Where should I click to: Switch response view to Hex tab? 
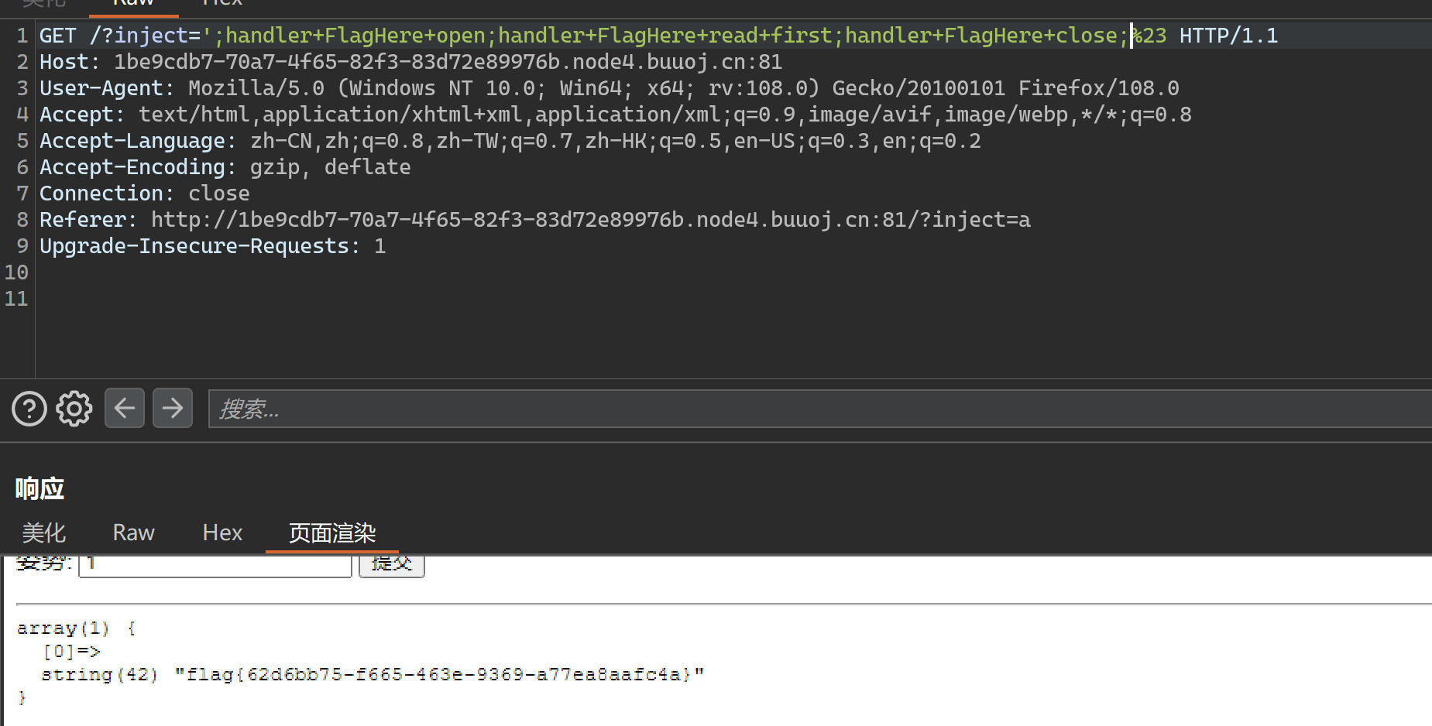click(222, 533)
